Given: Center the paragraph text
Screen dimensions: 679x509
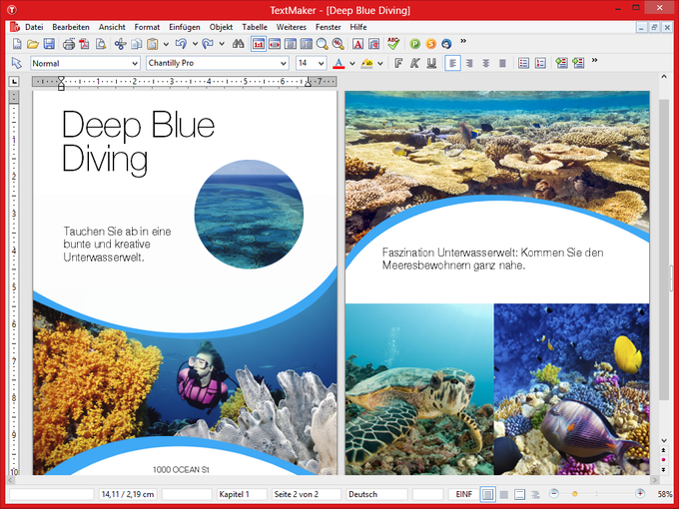Looking at the screenshot, I should [x=486, y=63].
